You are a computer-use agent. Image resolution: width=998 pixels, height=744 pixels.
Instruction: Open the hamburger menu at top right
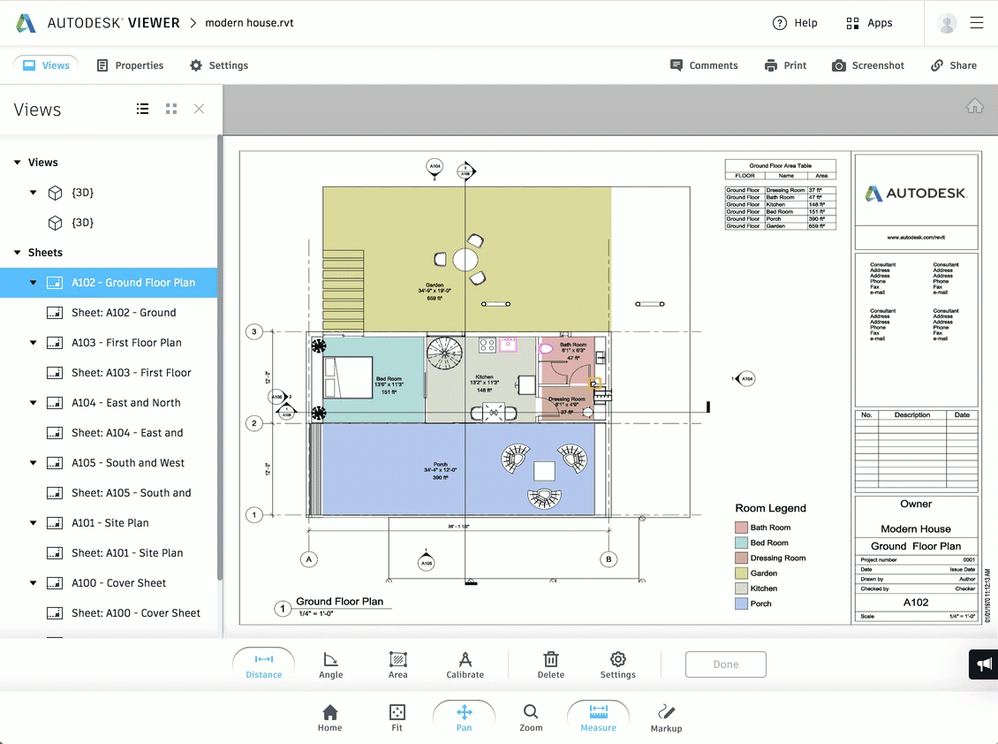click(x=977, y=23)
